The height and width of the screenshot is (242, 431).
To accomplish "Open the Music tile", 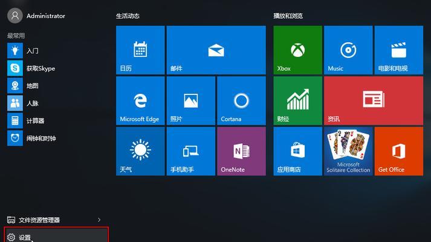I will click(348, 50).
